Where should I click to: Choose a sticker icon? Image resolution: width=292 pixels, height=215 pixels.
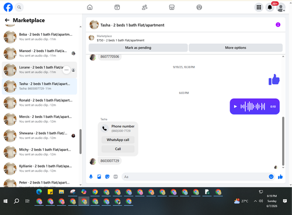[107, 176]
